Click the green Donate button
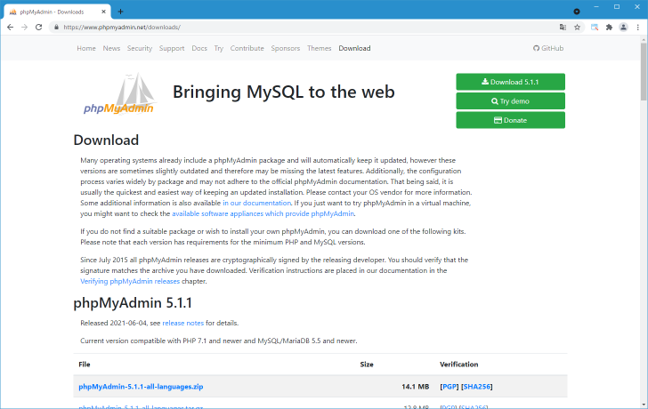The height and width of the screenshot is (409, 648). (510, 120)
